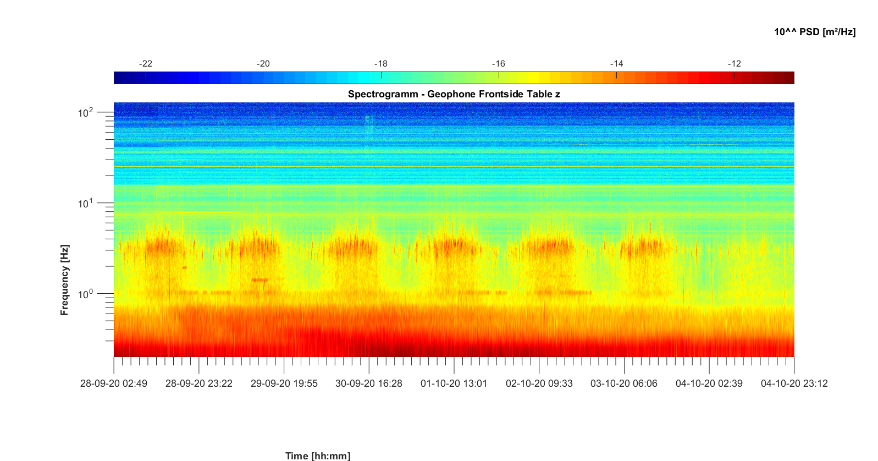The image size is (878, 461).
Task: Click the 'Time [hh:mm]' axis label
Action: (x=318, y=455)
